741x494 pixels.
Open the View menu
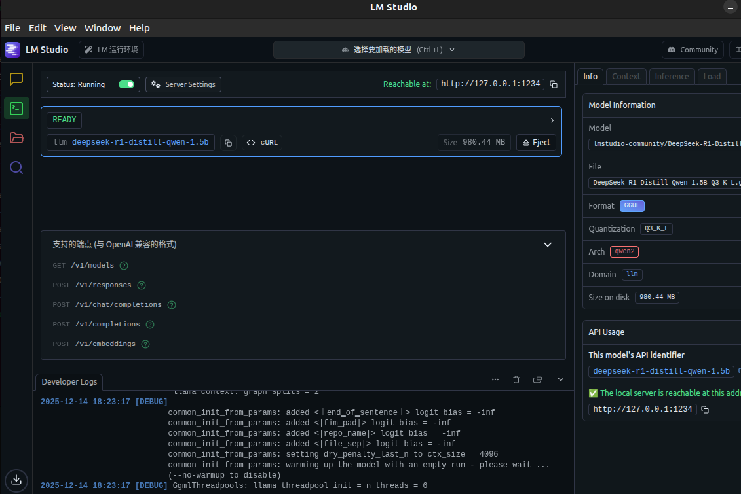click(x=66, y=28)
